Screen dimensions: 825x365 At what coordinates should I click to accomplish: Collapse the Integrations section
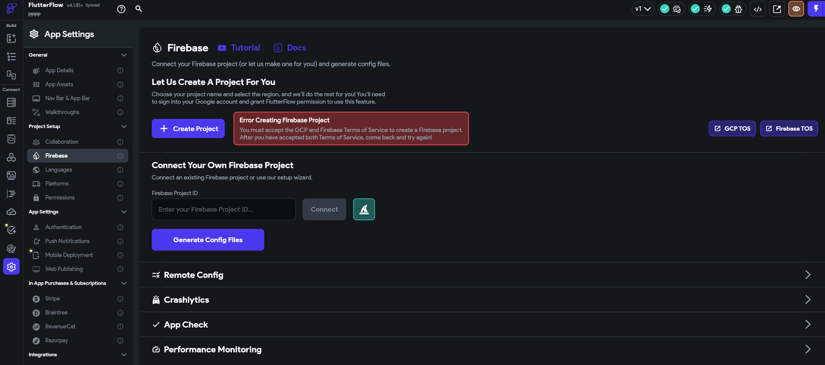click(124, 355)
